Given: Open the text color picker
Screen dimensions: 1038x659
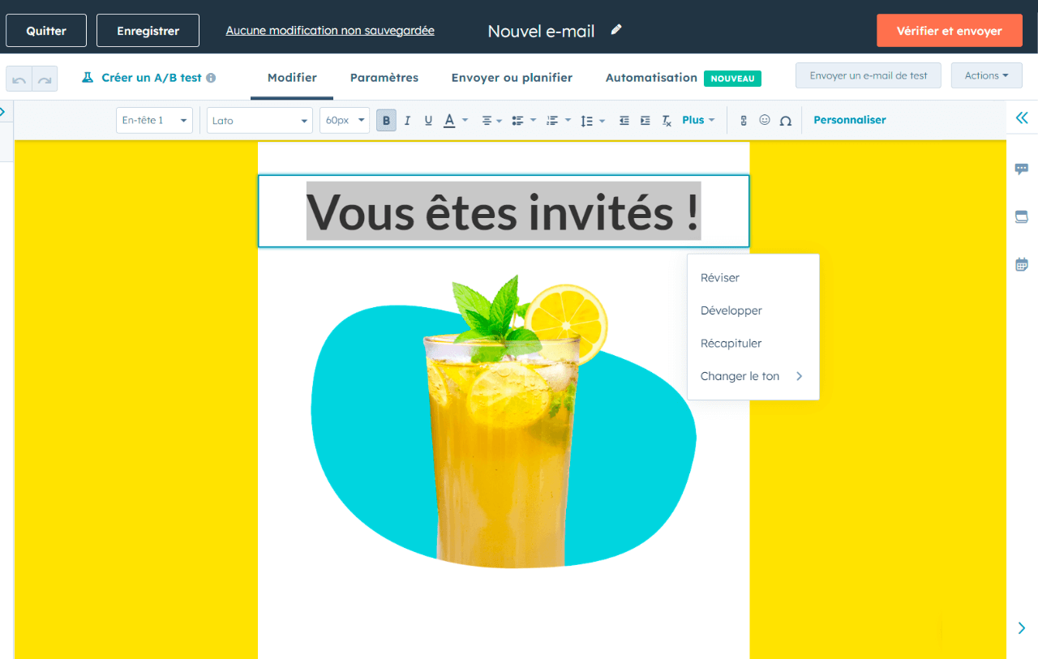Looking at the screenshot, I should point(450,121).
